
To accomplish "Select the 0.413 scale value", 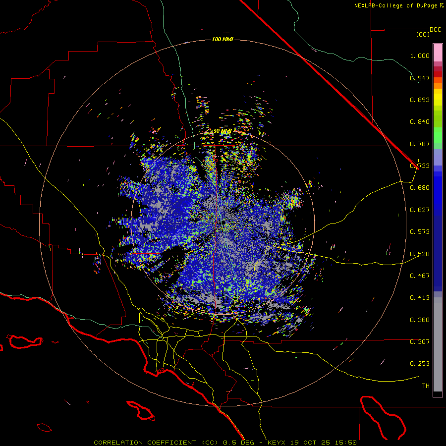I will [420, 298].
